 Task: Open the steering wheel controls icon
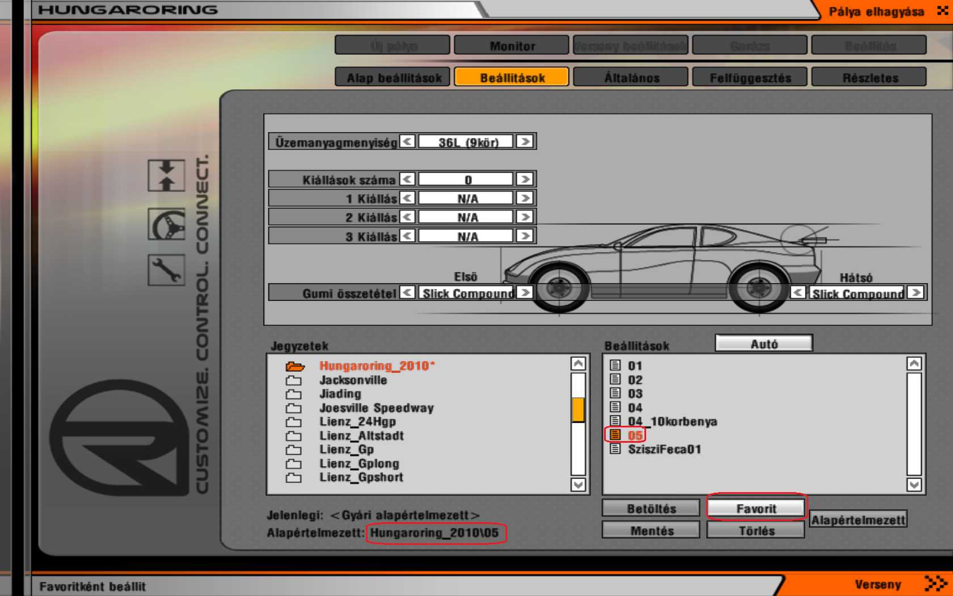(x=166, y=224)
